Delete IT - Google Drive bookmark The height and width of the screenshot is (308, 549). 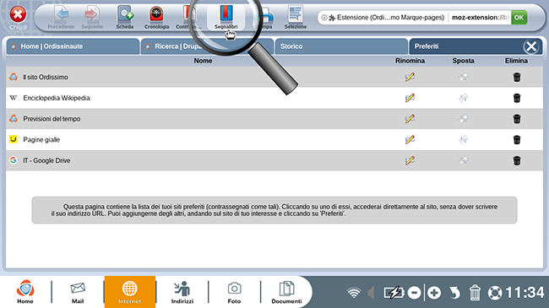point(517,160)
